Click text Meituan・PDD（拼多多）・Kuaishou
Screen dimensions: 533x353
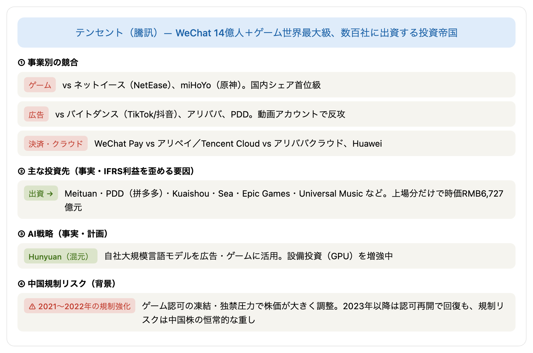137,193
